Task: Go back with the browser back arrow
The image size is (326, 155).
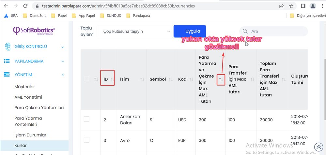Action: [6, 6]
